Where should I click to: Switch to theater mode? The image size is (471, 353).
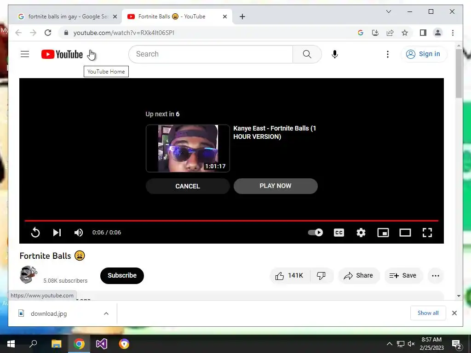[x=405, y=232]
